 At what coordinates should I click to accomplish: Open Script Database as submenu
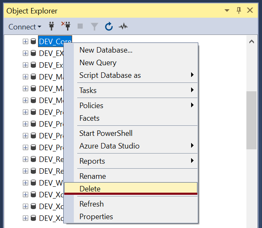tap(110, 75)
